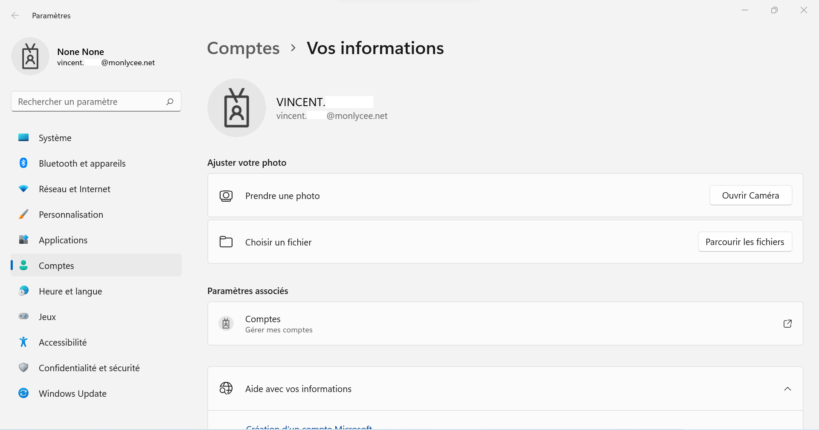The width and height of the screenshot is (819, 430).
Task: Click the Windows Update icon
Action: (23, 393)
